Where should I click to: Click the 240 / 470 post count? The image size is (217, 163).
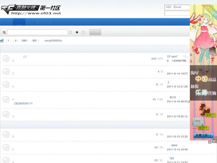click(157, 59)
